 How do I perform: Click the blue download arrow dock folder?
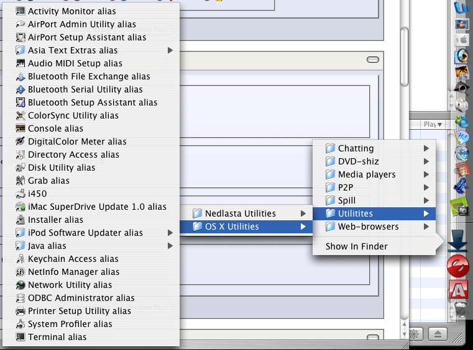457,241
